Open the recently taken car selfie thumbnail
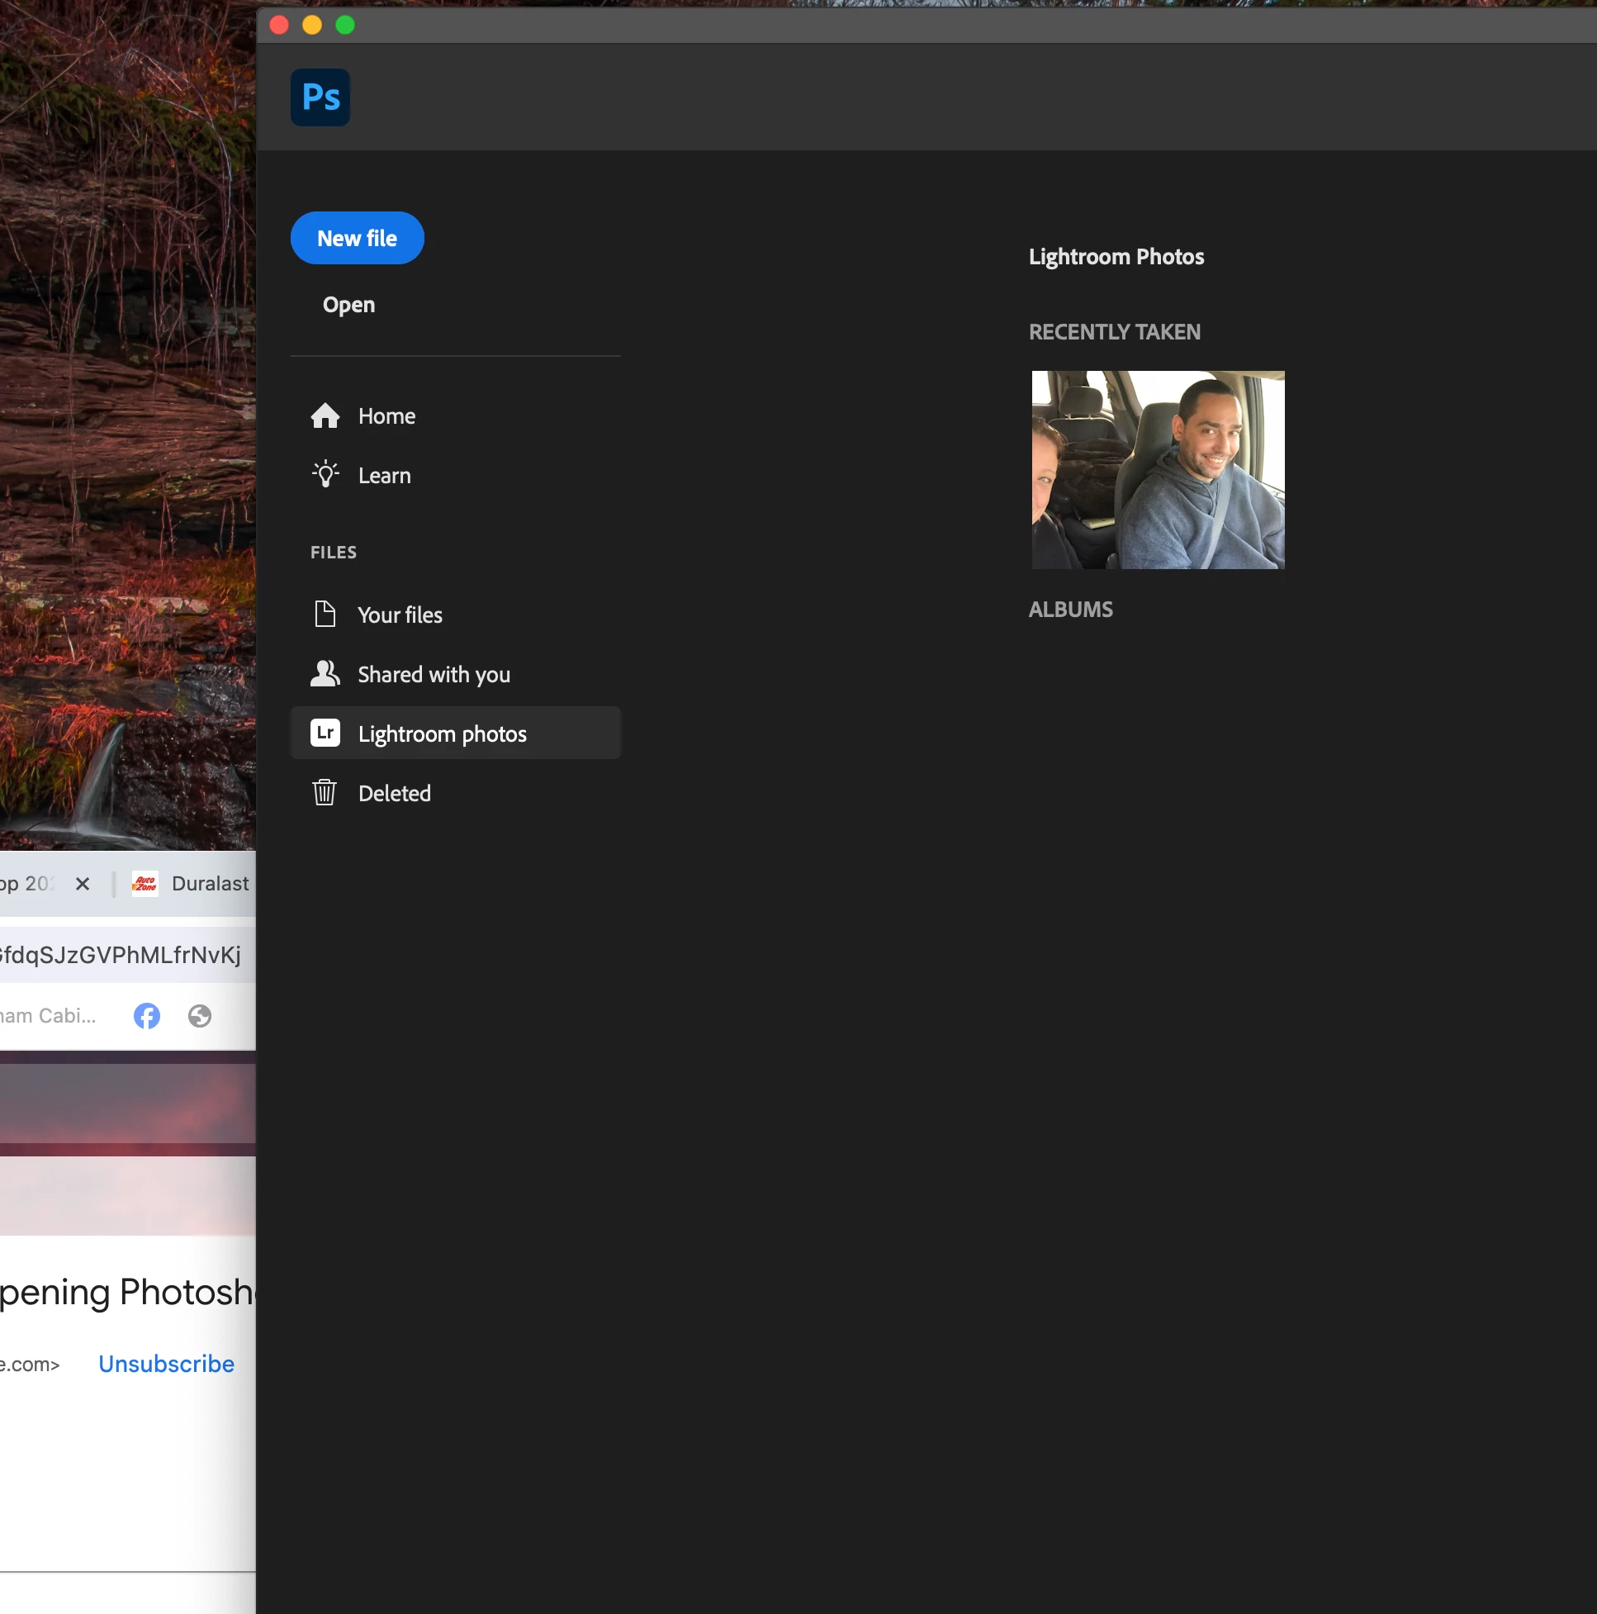 [1158, 469]
